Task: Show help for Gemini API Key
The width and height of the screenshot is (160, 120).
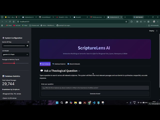Action: (x=28, y=42)
